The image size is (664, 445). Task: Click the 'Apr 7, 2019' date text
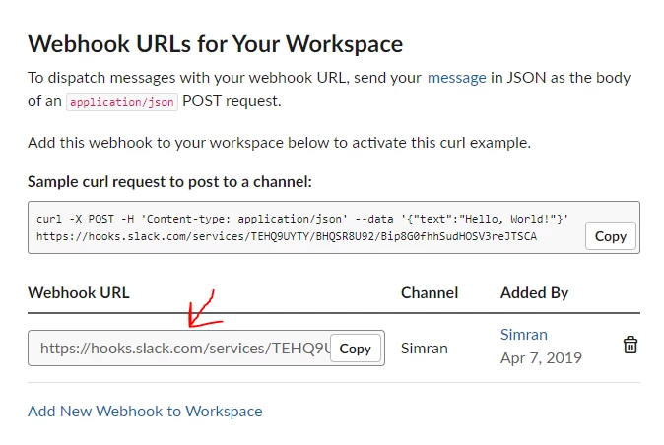(x=541, y=358)
